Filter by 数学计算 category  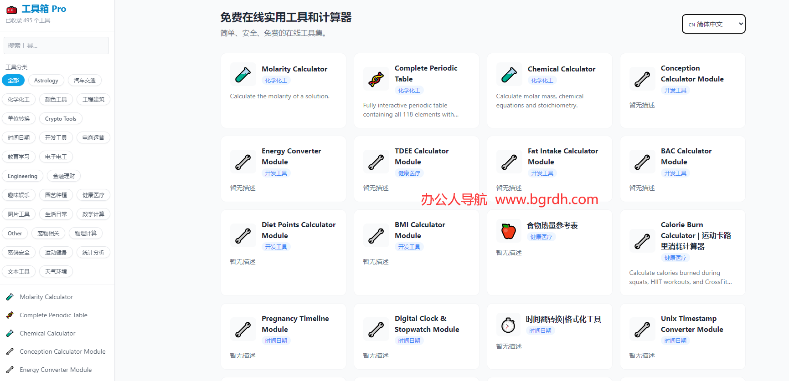click(x=93, y=214)
